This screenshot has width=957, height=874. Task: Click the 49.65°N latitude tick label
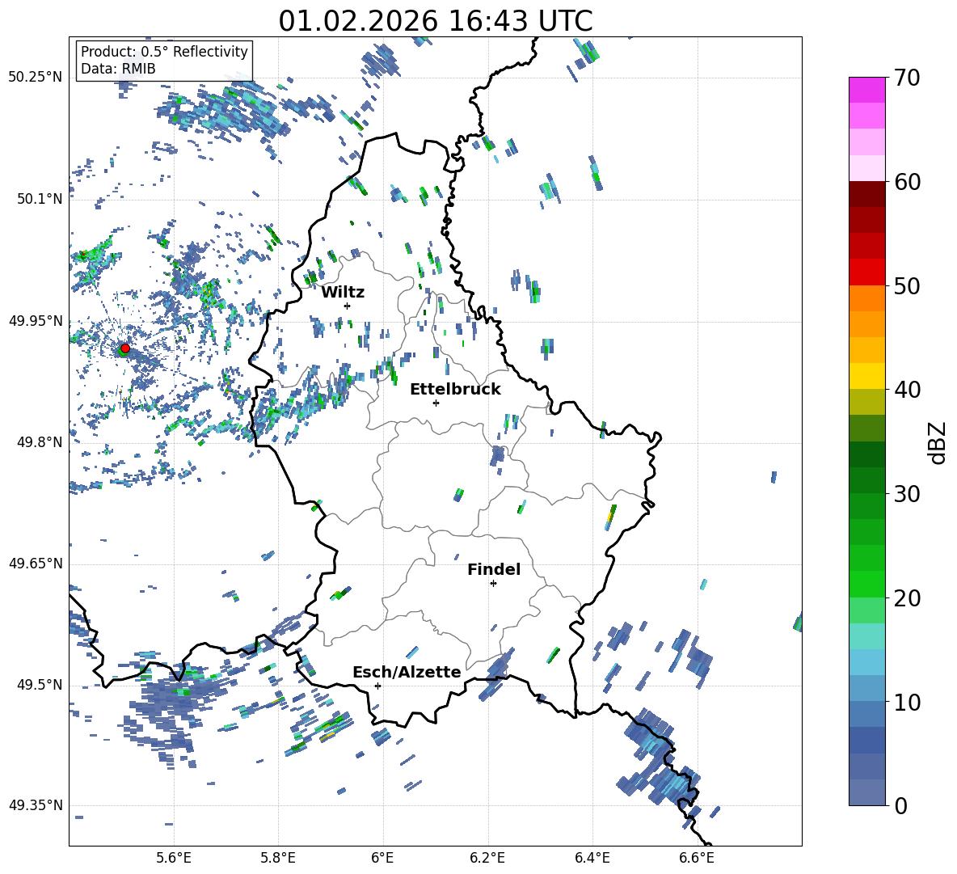(x=36, y=564)
